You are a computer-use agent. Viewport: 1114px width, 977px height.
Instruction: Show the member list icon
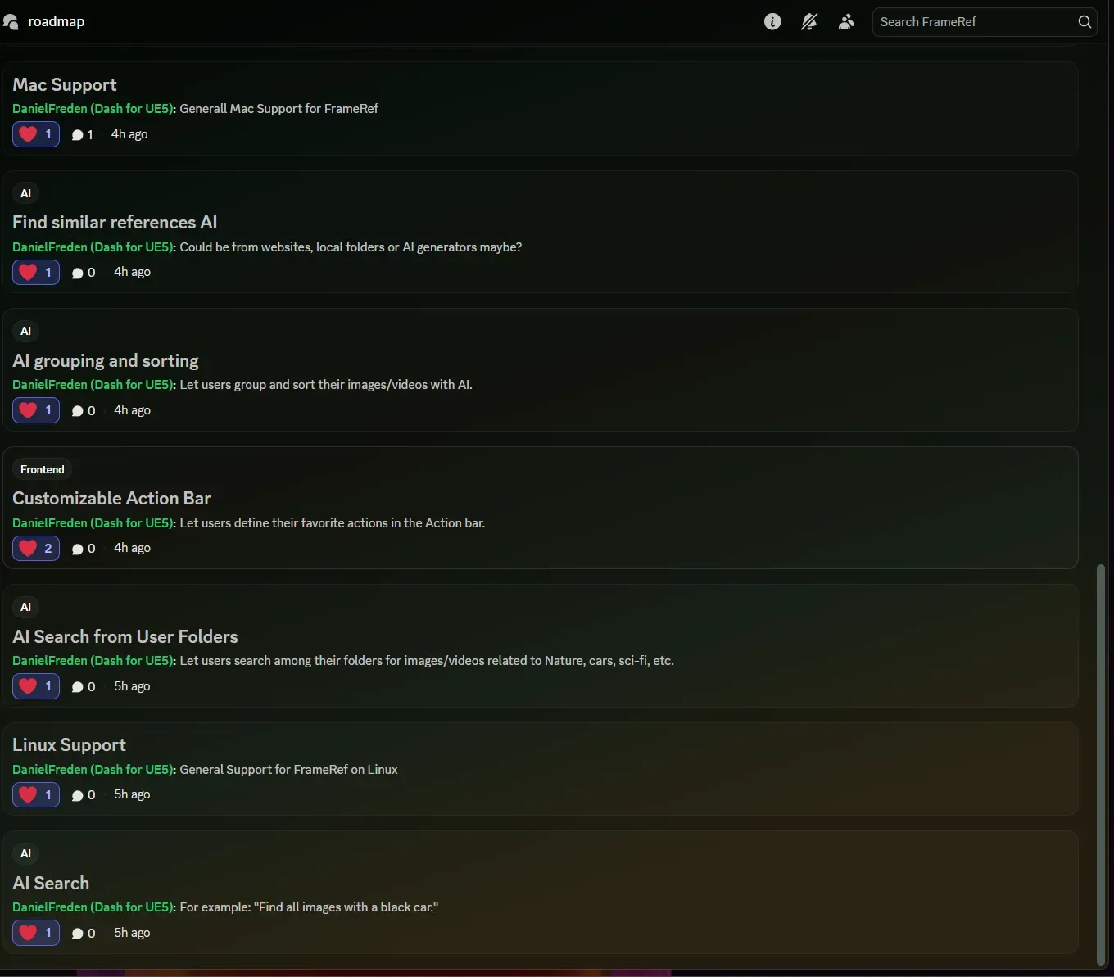click(x=846, y=22)
